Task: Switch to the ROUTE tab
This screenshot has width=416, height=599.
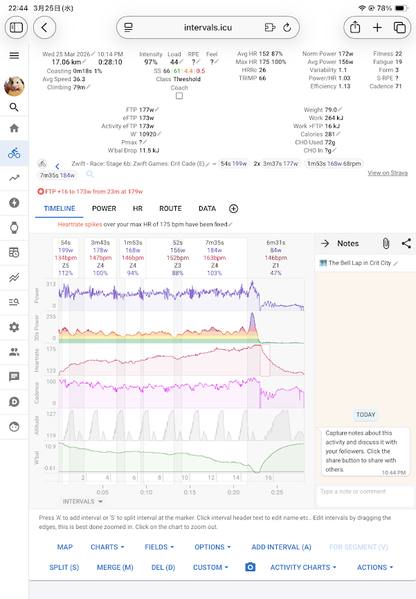Action: 170,209
